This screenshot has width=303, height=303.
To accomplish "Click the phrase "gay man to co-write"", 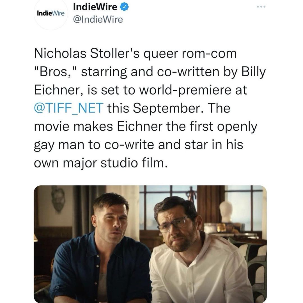I will click(x=93, y=145).
